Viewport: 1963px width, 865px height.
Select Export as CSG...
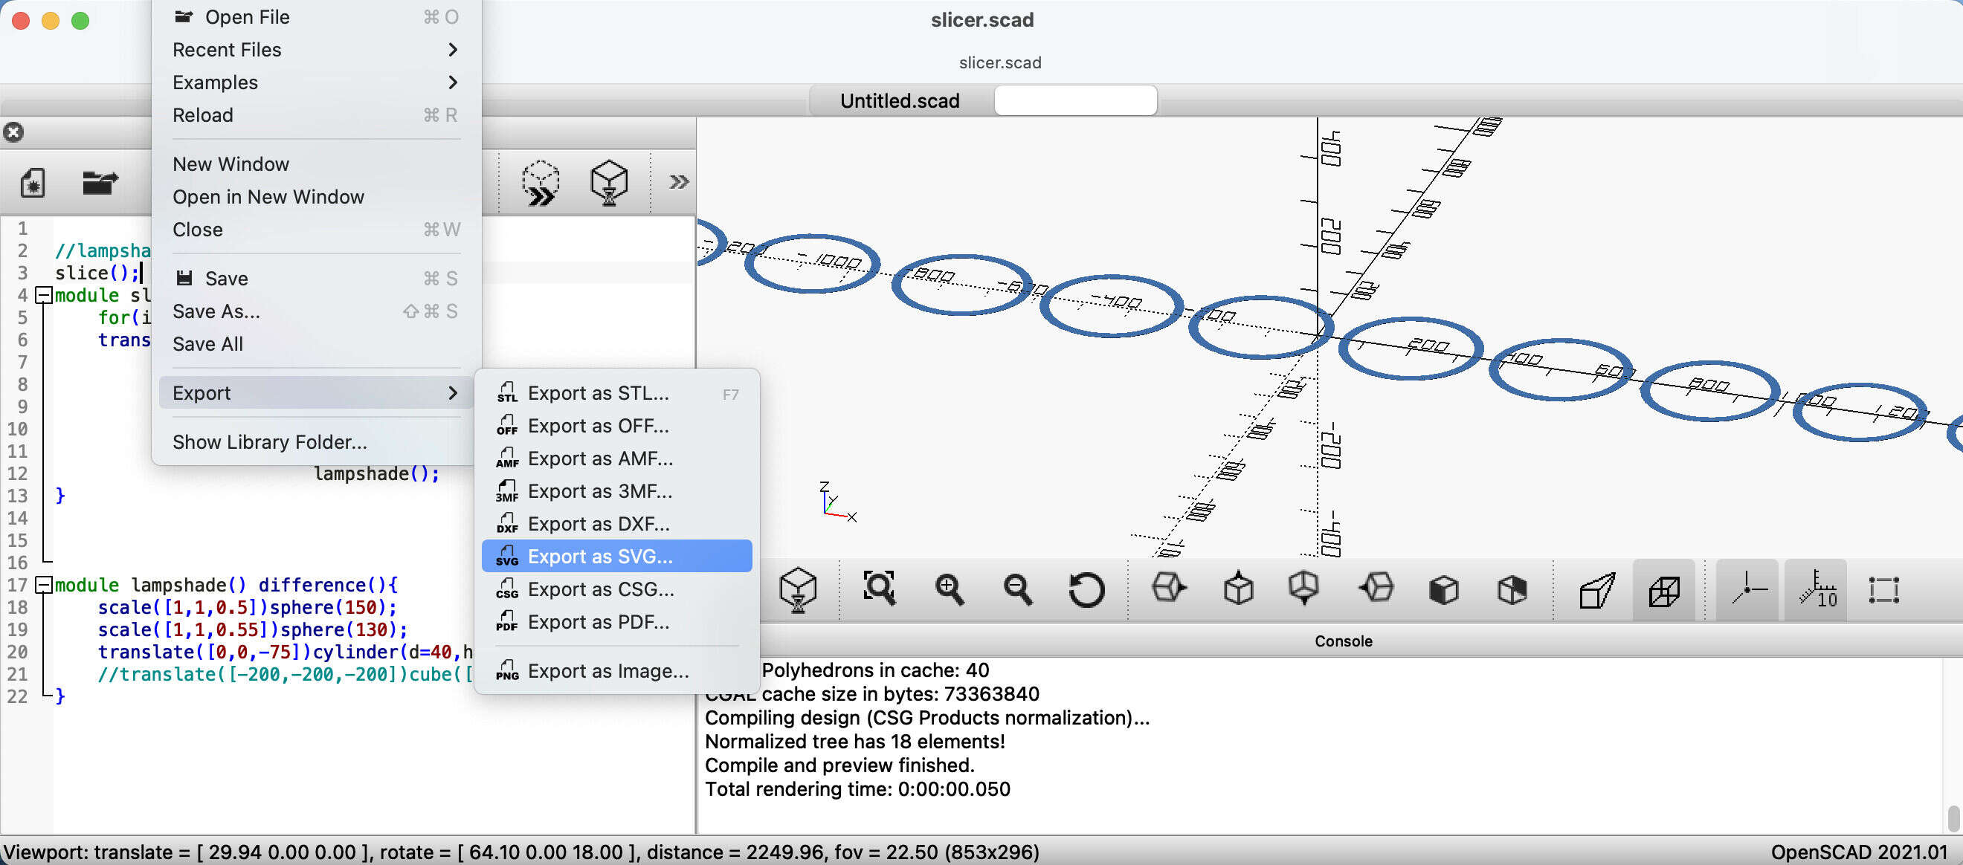point(616,589)
